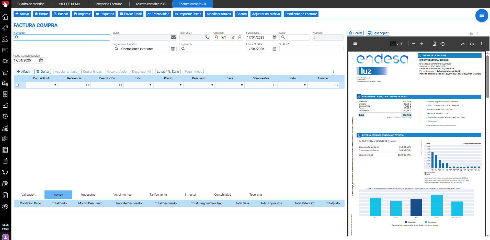This screenshot has width=490, height=240.
Task: Open the PDF viewer more-options menu
Action: (x=481, y=44)
